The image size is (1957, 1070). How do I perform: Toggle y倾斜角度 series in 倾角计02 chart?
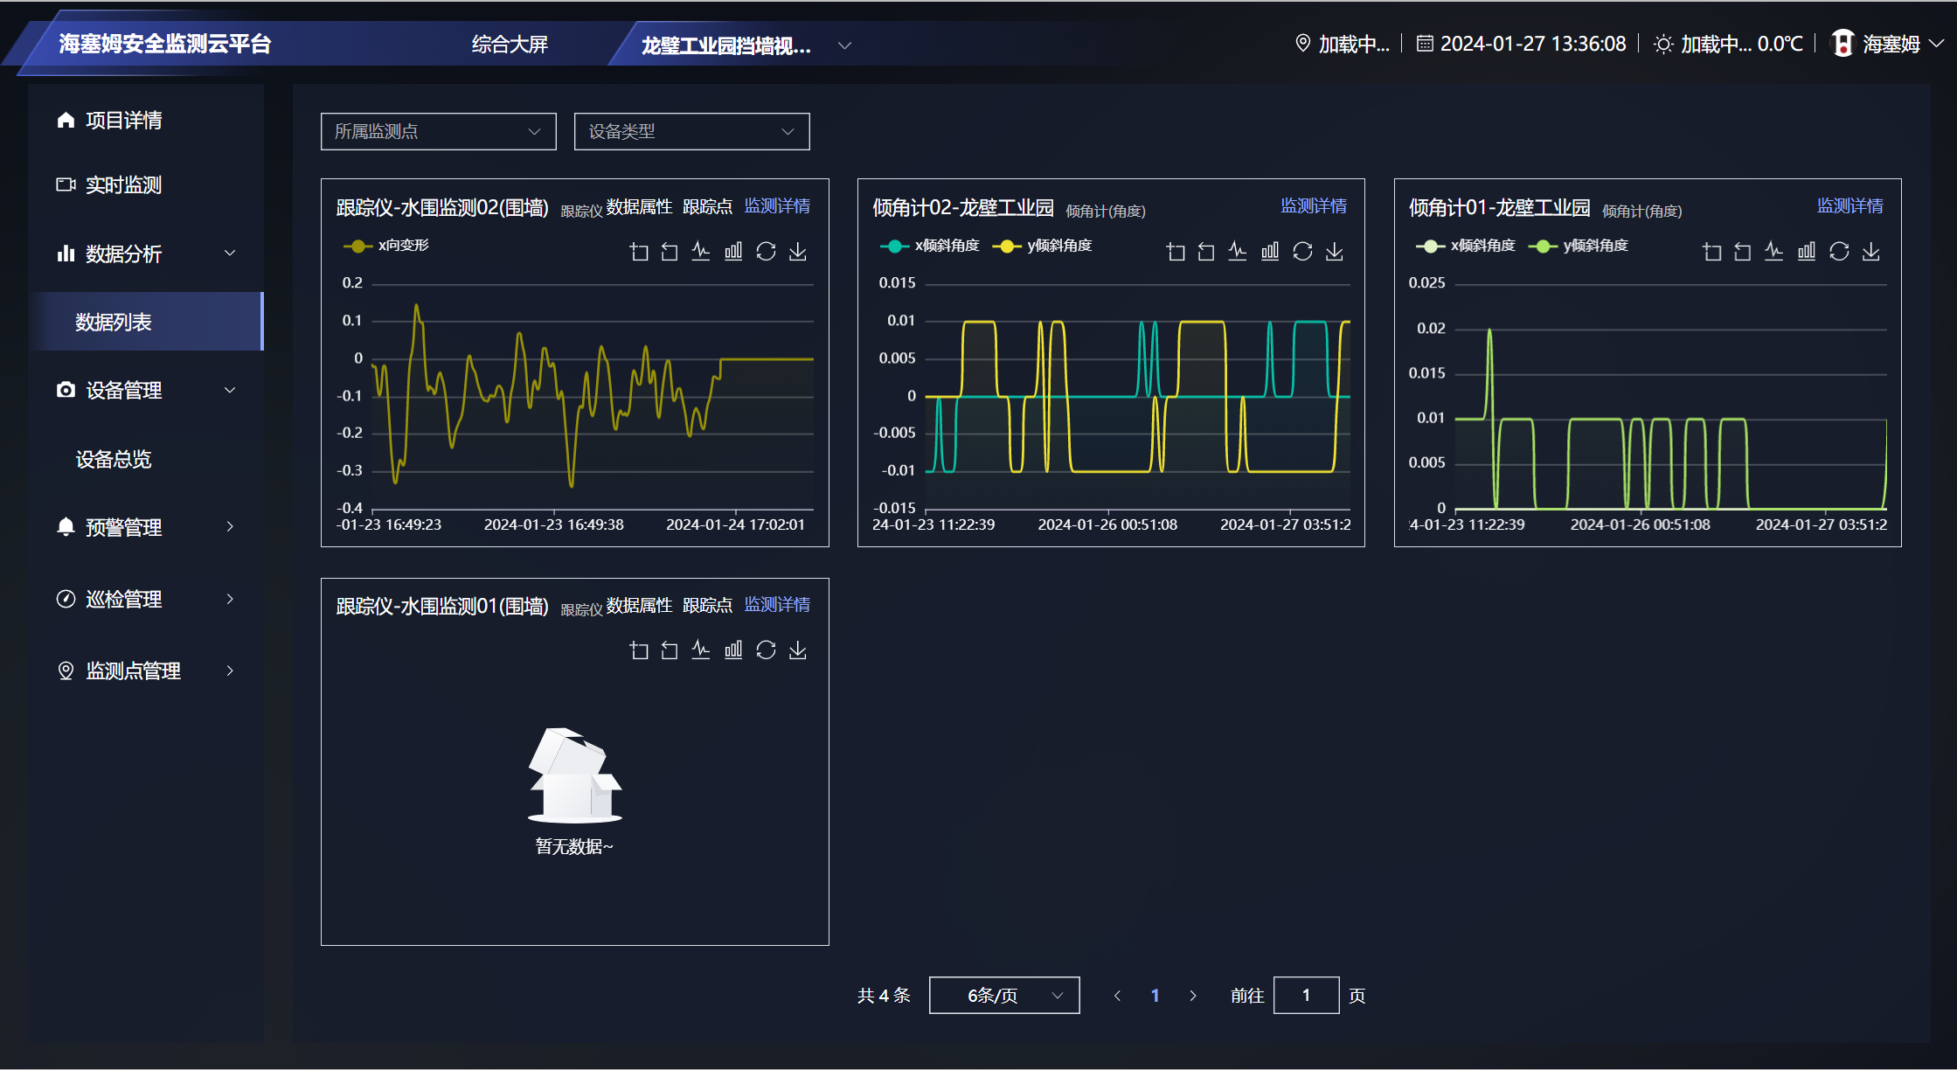pos(1042,246)
